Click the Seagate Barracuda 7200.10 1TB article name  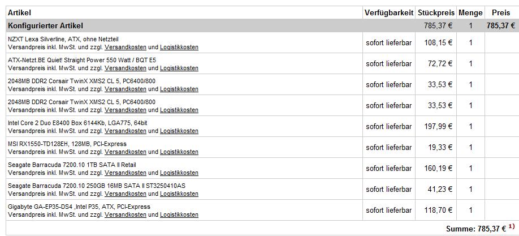[72, 165]
